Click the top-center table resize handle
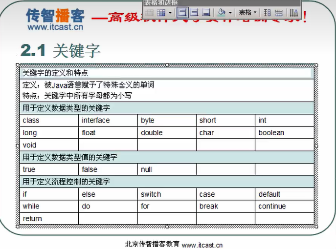This screenshot has height=249, width=336. (x=167, y=65)
